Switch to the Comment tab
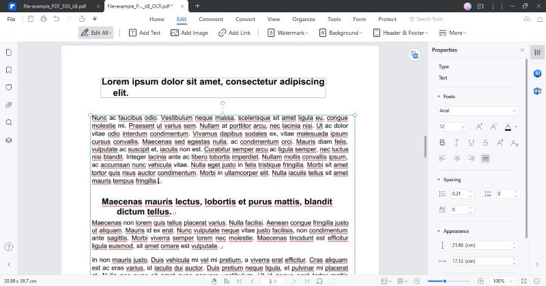546x286 pixels. tap(210, 19)
